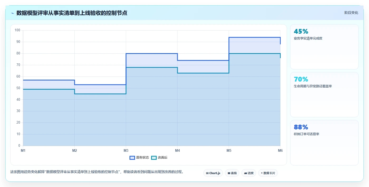Click the M5 x-axis label
This screenshot has width=369, height=187.
pyautogui.click(x=229, y=150)
